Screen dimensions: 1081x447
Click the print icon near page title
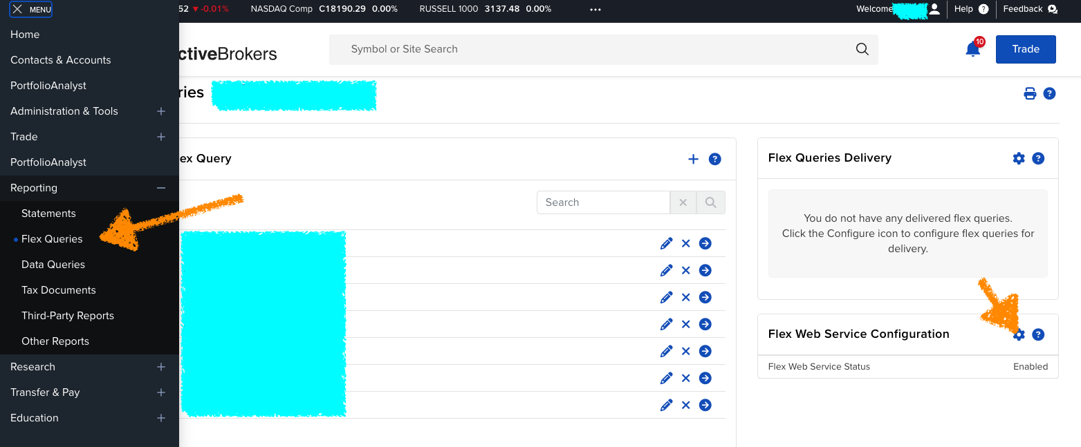(x=1030, y=93)
